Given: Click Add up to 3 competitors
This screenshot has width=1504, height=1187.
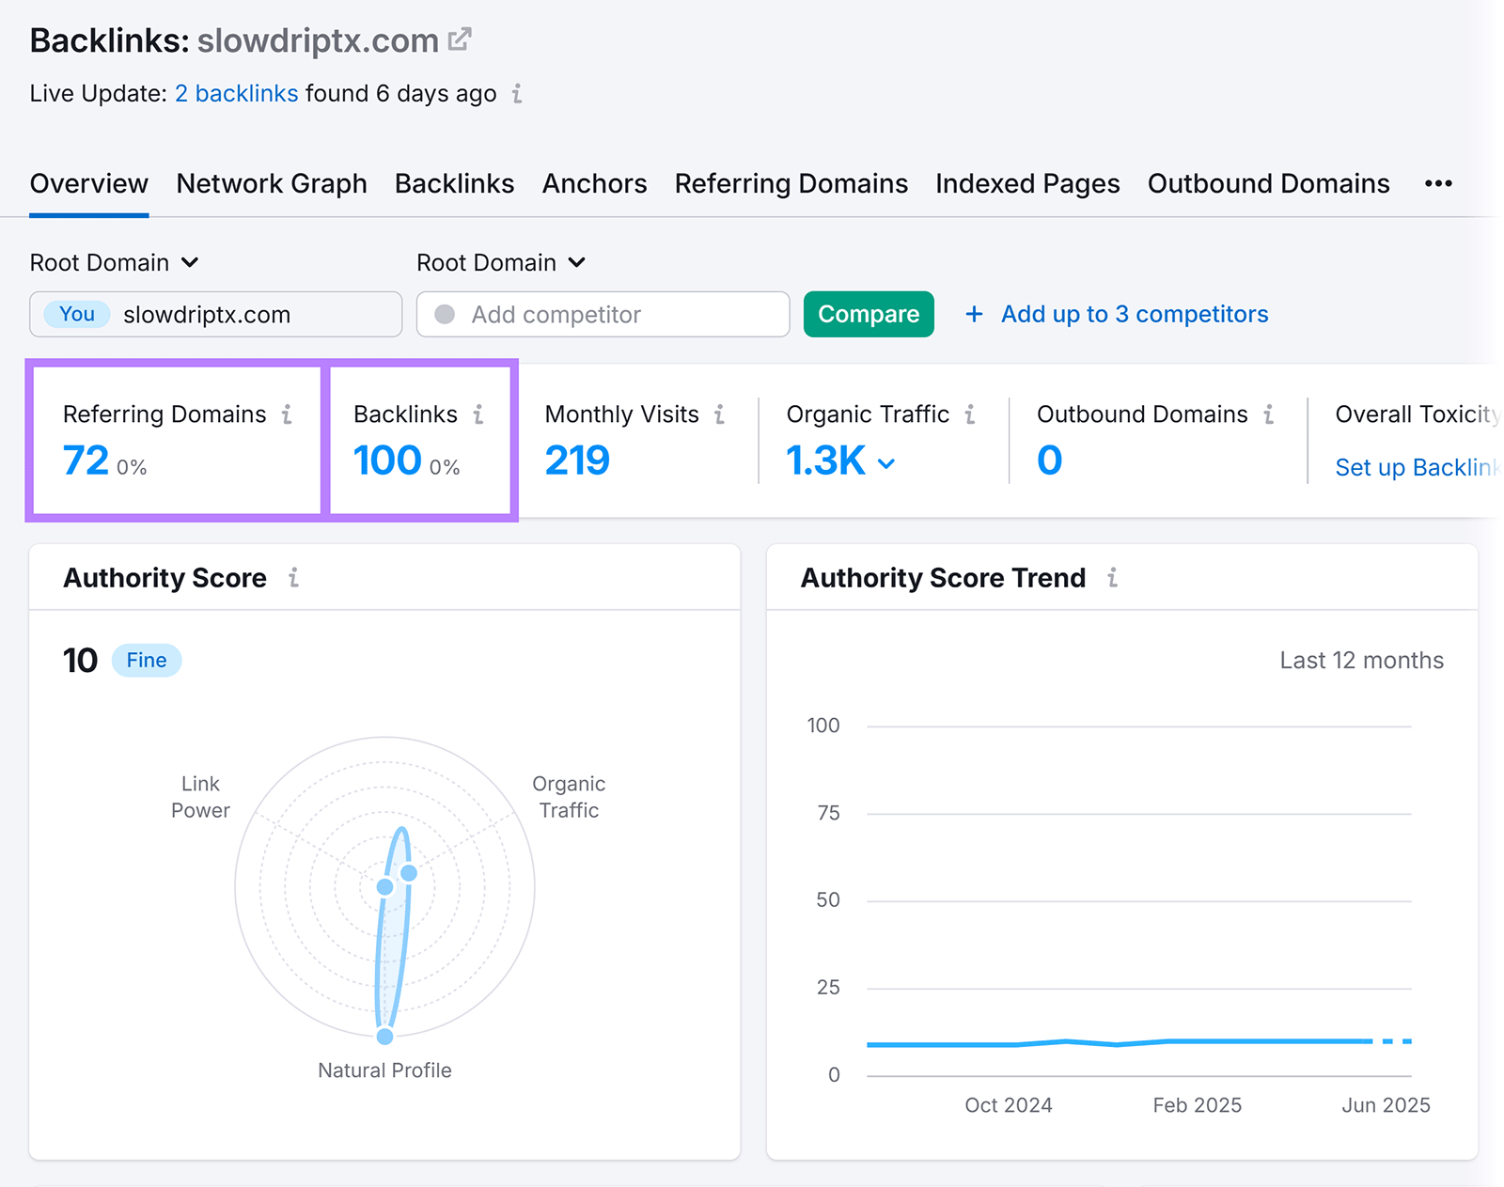Looking at the screenshot, I should [x=1133, y=314].
